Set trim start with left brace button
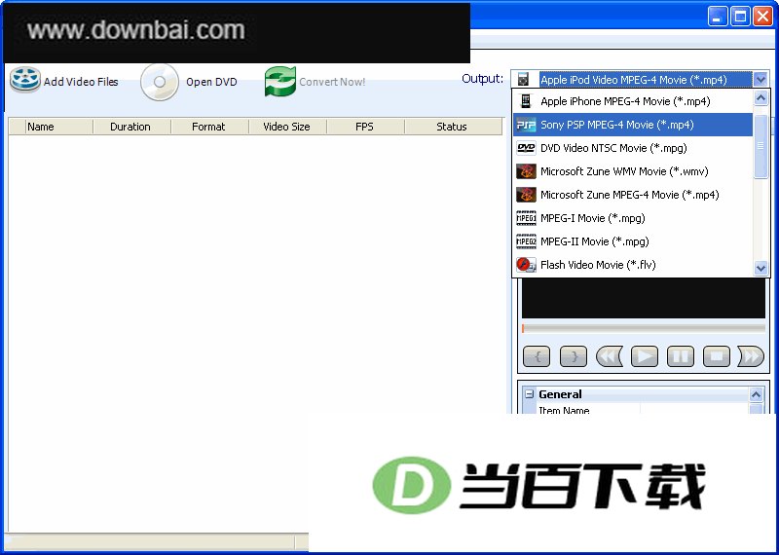 (538, 356)
